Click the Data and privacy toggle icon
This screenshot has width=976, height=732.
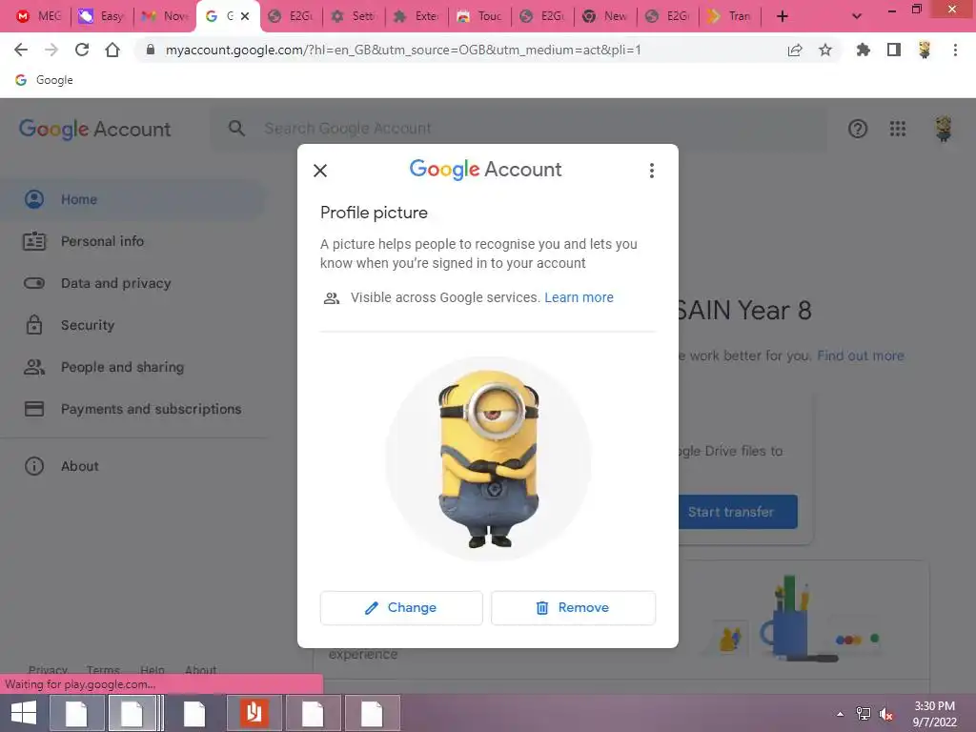tap(34, 283)
